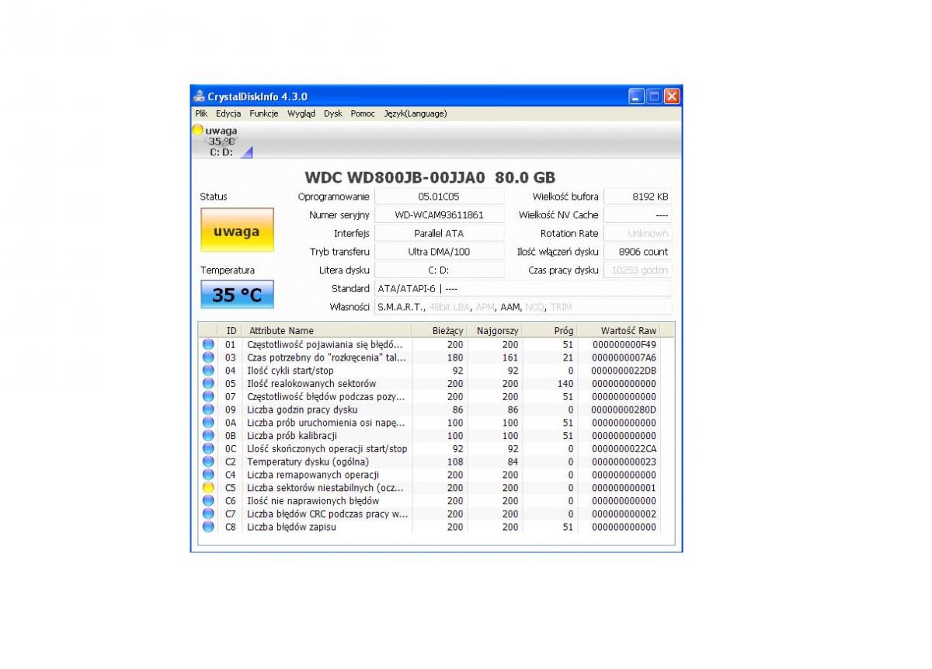932x669 pixels.
Task: Click the blue status dot for attribute 0C
Action: [208, 448]
